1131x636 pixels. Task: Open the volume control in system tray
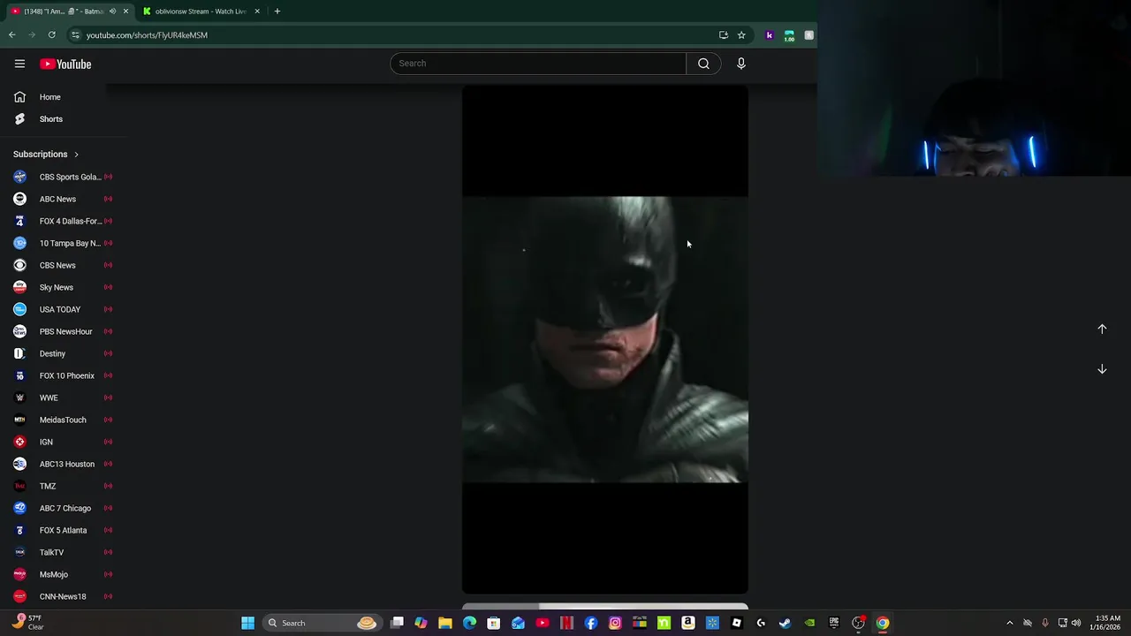point(1076,623)
